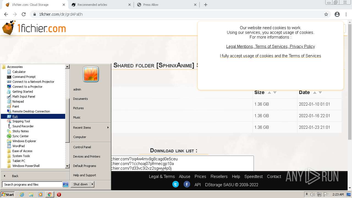
Task: Sort by Size descending arrow
Action: click(275, 92)
